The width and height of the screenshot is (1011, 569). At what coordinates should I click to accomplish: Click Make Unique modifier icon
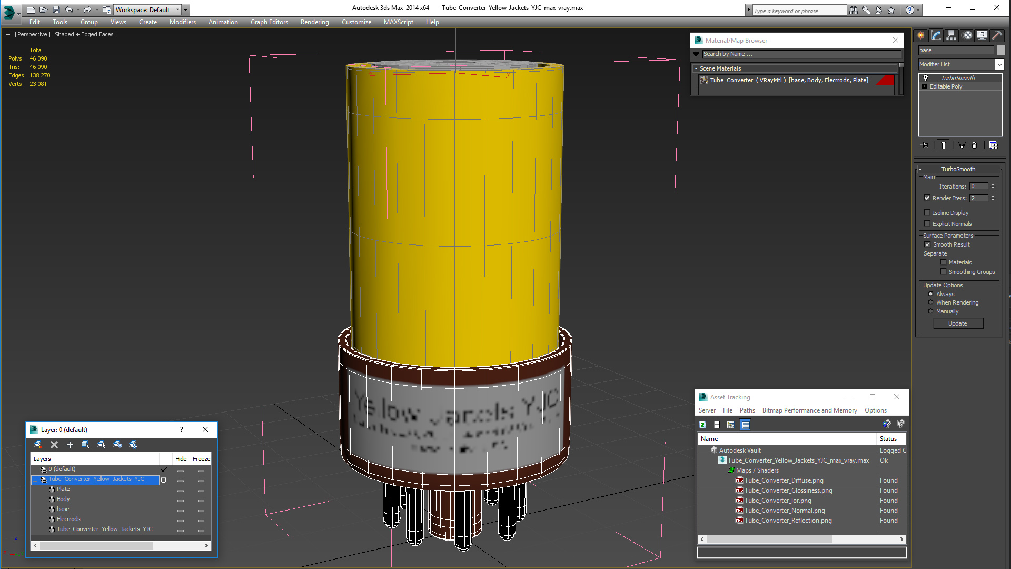(962, 145)
